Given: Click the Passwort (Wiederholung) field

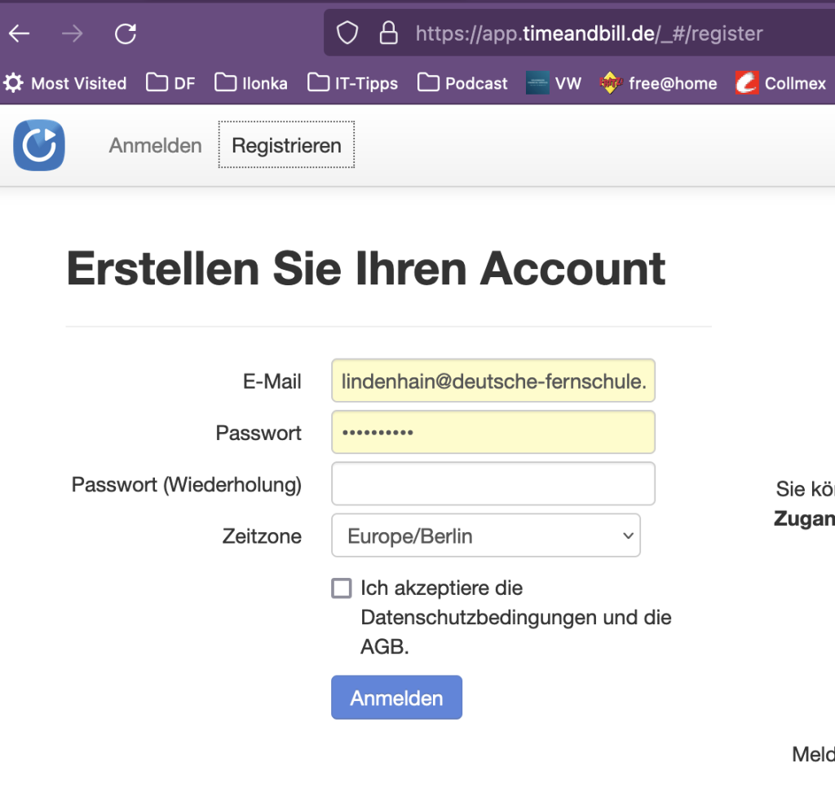Looking at the screenshot, I should 493,484.
